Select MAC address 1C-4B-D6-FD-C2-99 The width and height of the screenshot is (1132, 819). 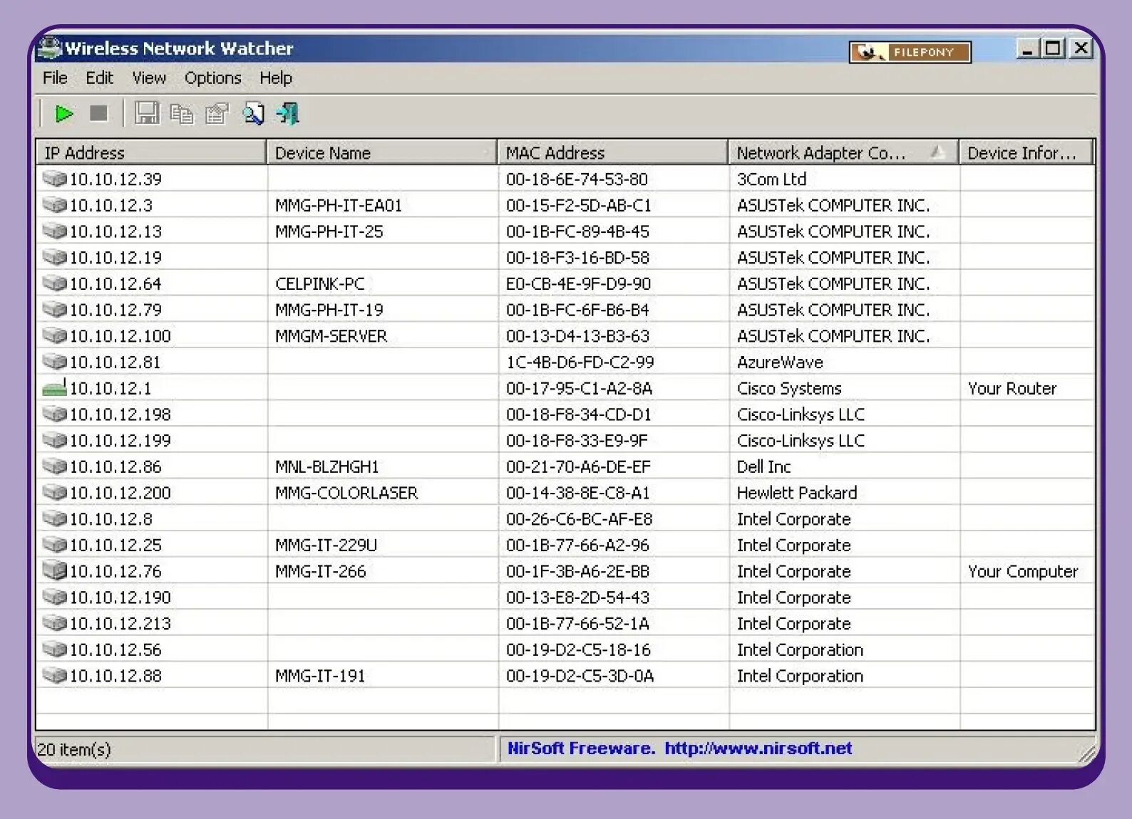click(x=580, y=362)
